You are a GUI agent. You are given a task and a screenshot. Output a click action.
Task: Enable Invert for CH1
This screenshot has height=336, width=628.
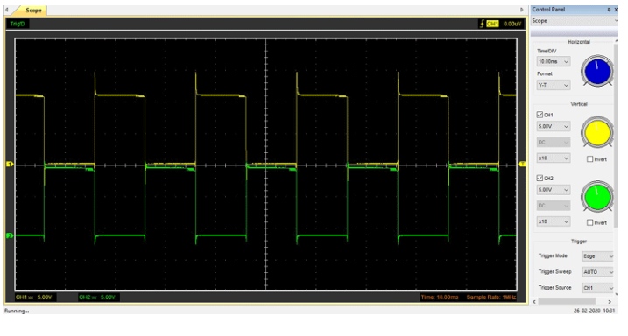tap(589, 158)
